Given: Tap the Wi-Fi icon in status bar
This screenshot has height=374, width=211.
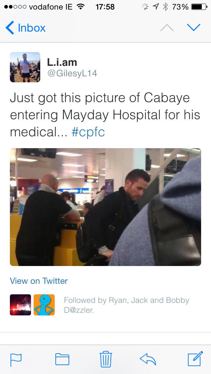Looking at the screenshot, I should click(81, 7).
